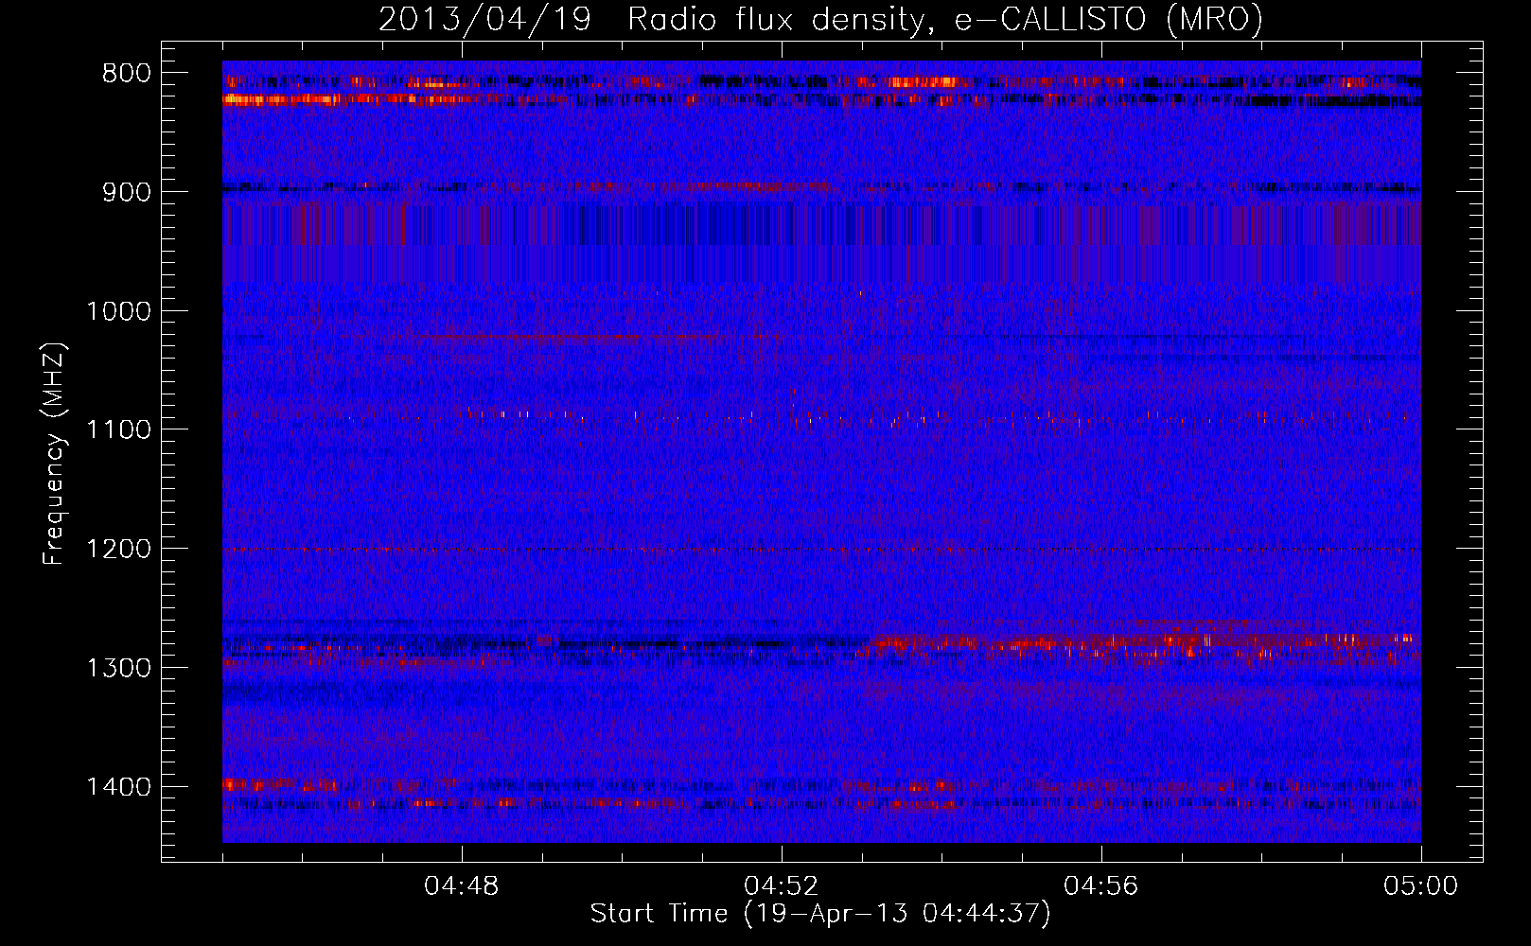Screen dimensions: 1531x946
Task: Select the 1300 frequency tick label
Action: (119, 668)
